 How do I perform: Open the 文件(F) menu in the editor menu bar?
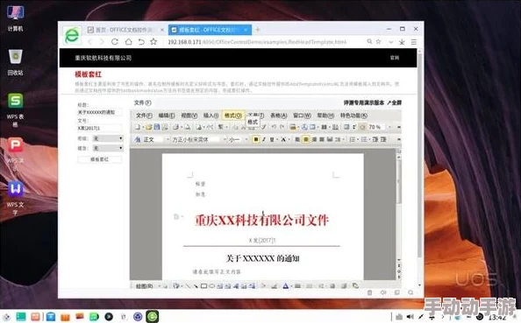(144, 116)
